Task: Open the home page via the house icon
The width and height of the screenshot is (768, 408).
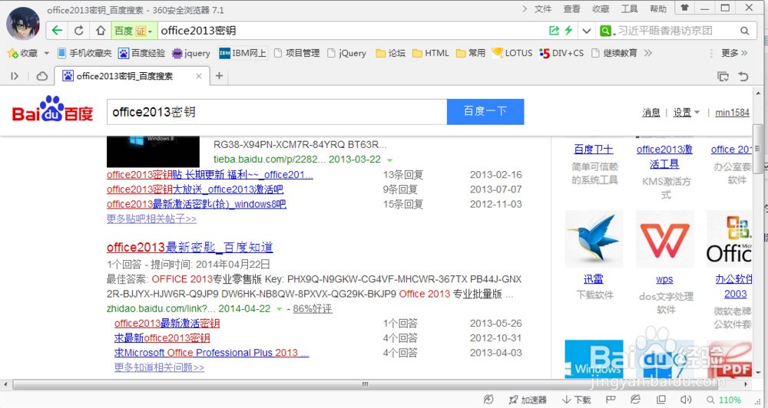Action: 101,31
